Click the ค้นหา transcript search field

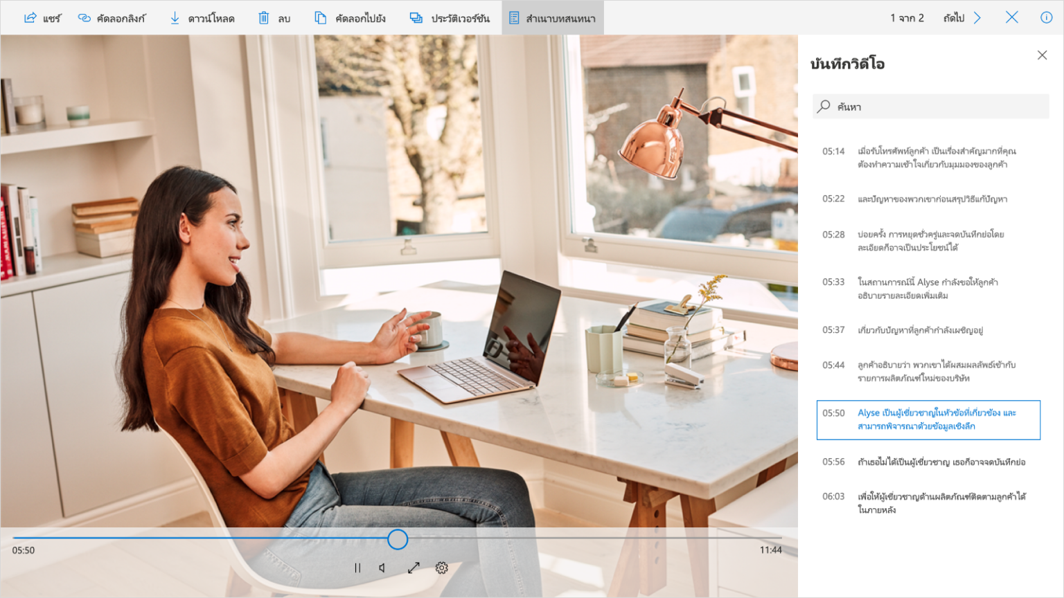click(x=931, y=107)
